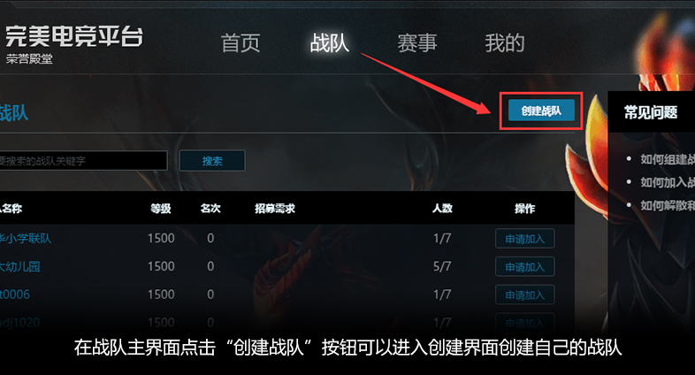Open the 赛事 tab
This screenshot has width=695, height=375.
[x=417, y=43]
